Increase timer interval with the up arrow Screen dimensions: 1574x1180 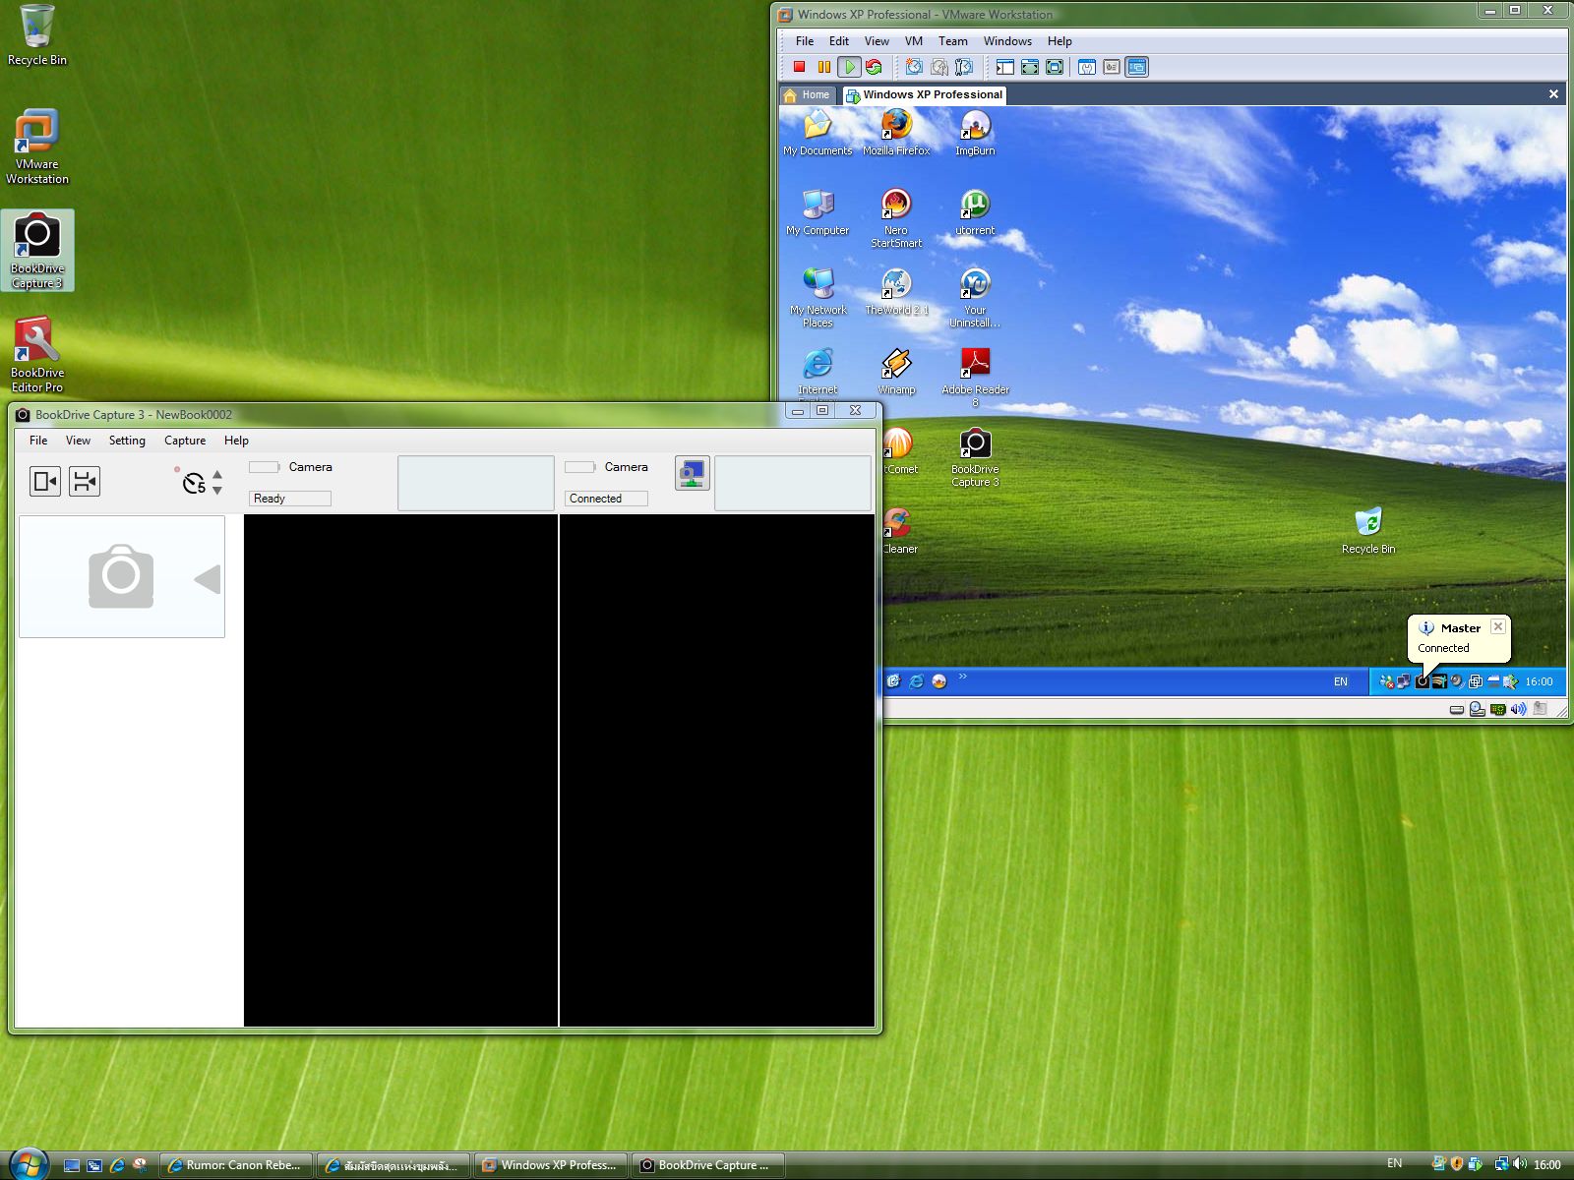[217, 475]
